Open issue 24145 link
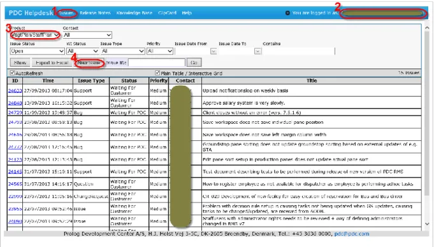The height and width of the screenshot is (247, 434). pyautogui.click(x=15, y=171)
